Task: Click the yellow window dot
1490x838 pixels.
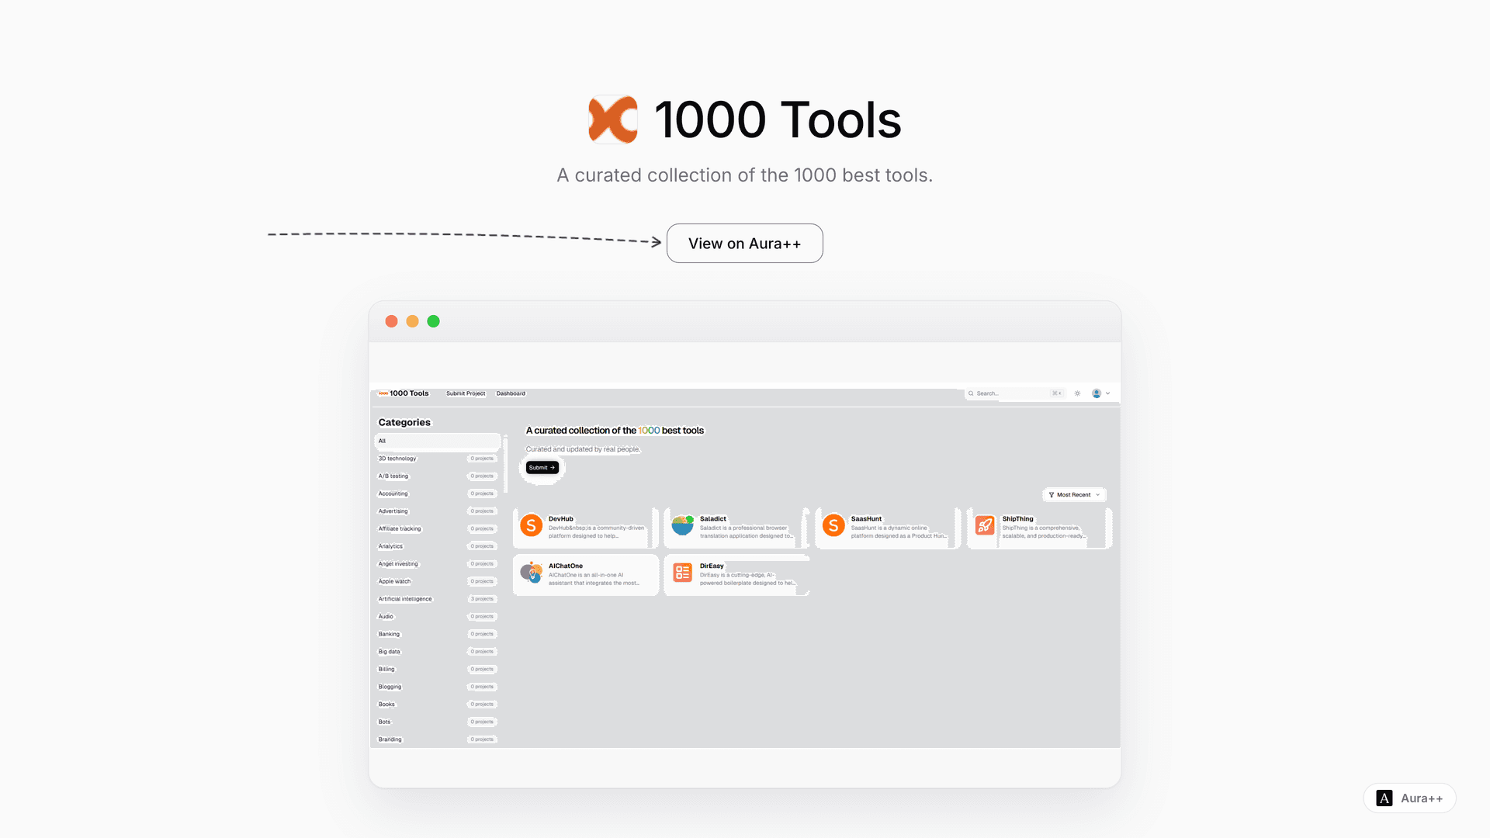Action: (412, 321)
